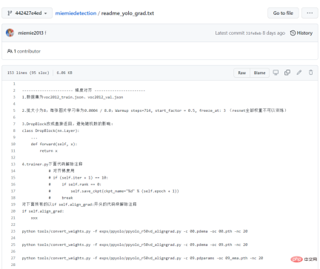
Task: Click the '8 days ago' commit timestamp
Action: coord(273,33)
